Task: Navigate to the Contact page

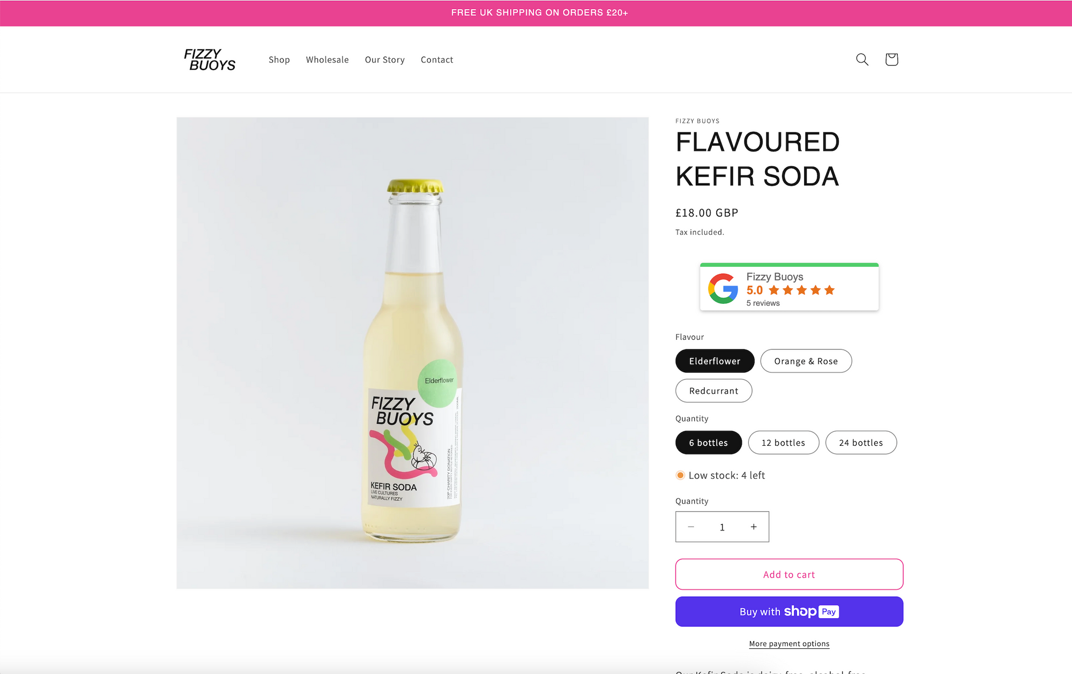Action: click(437, 59)
